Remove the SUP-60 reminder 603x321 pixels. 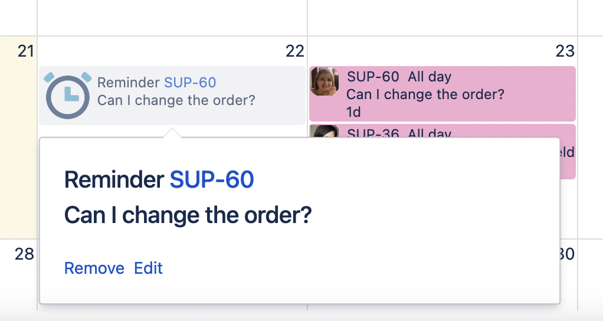point(94,268)
